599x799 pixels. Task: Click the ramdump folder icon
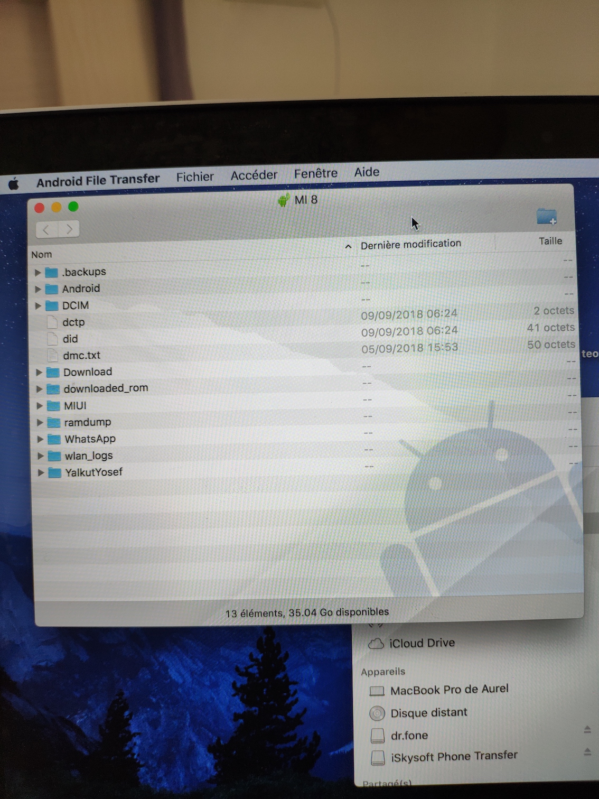tap(54, 422)
